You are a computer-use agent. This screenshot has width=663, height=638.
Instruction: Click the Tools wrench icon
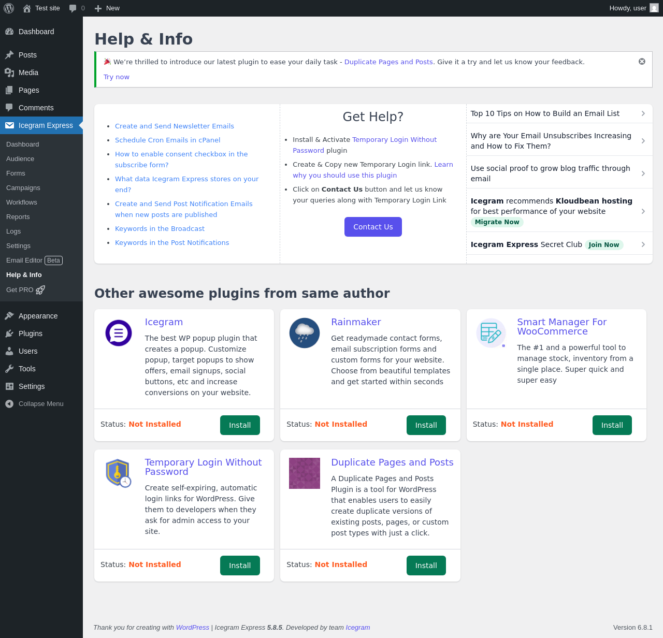tap(9, 369)
